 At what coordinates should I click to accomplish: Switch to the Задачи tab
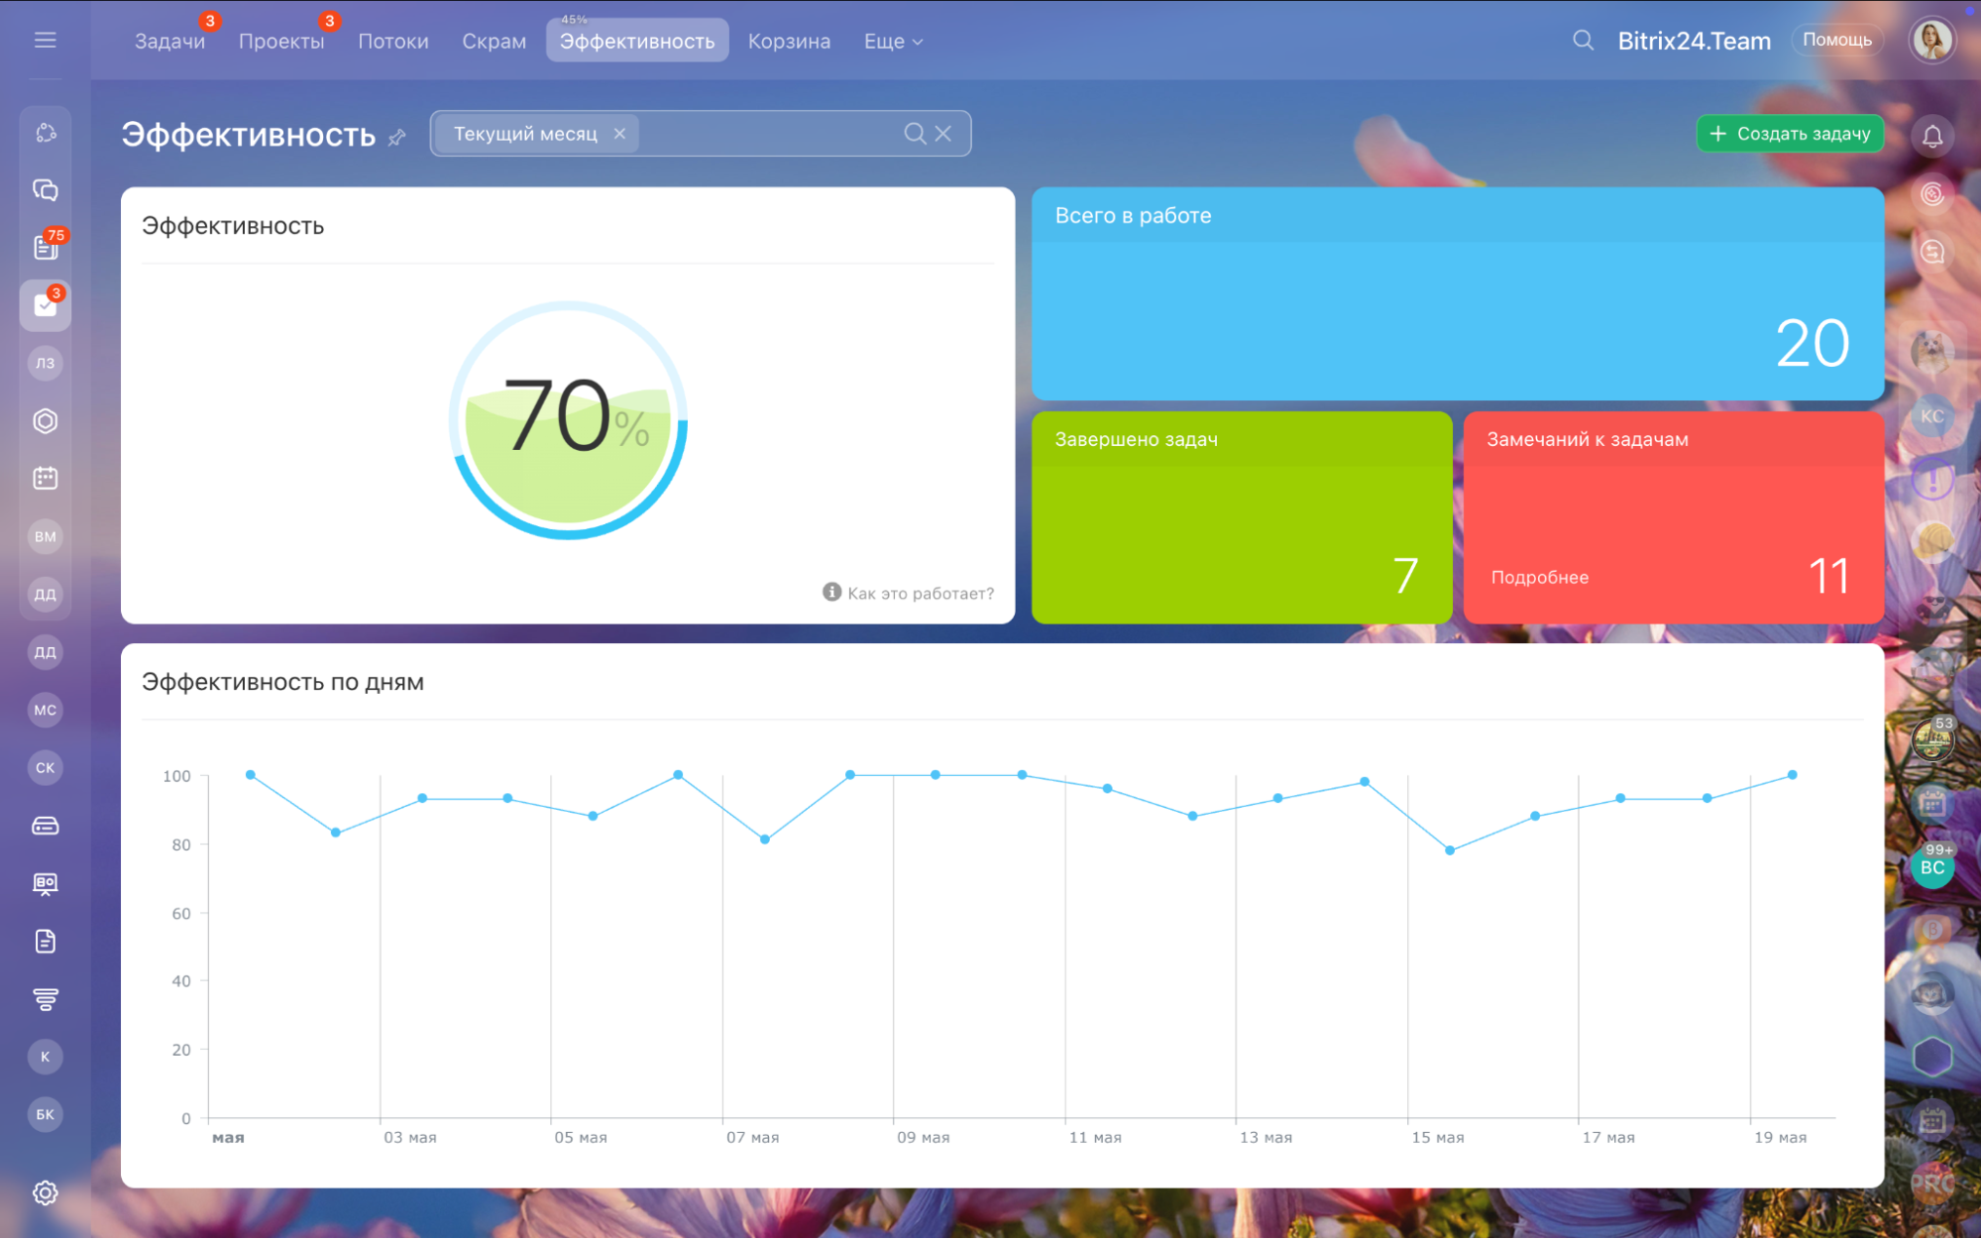coord(169,42)
